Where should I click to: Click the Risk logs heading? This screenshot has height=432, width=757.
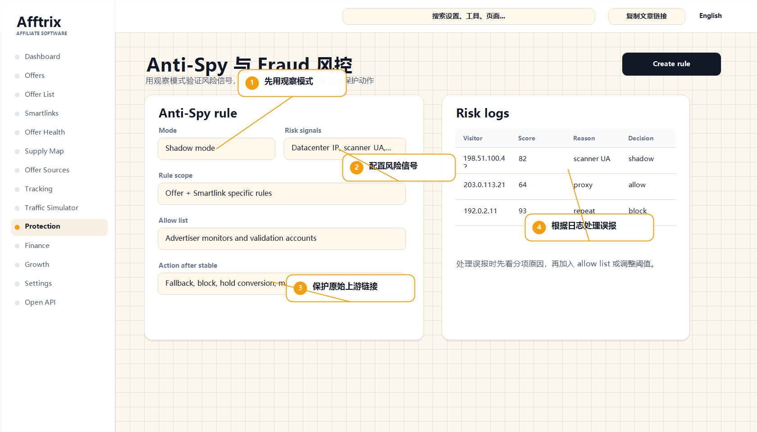coord(483,113)
